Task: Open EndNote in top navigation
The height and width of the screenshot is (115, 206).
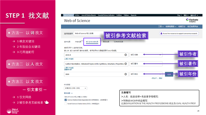Action: pyautogui.click(x=119, y=15)
